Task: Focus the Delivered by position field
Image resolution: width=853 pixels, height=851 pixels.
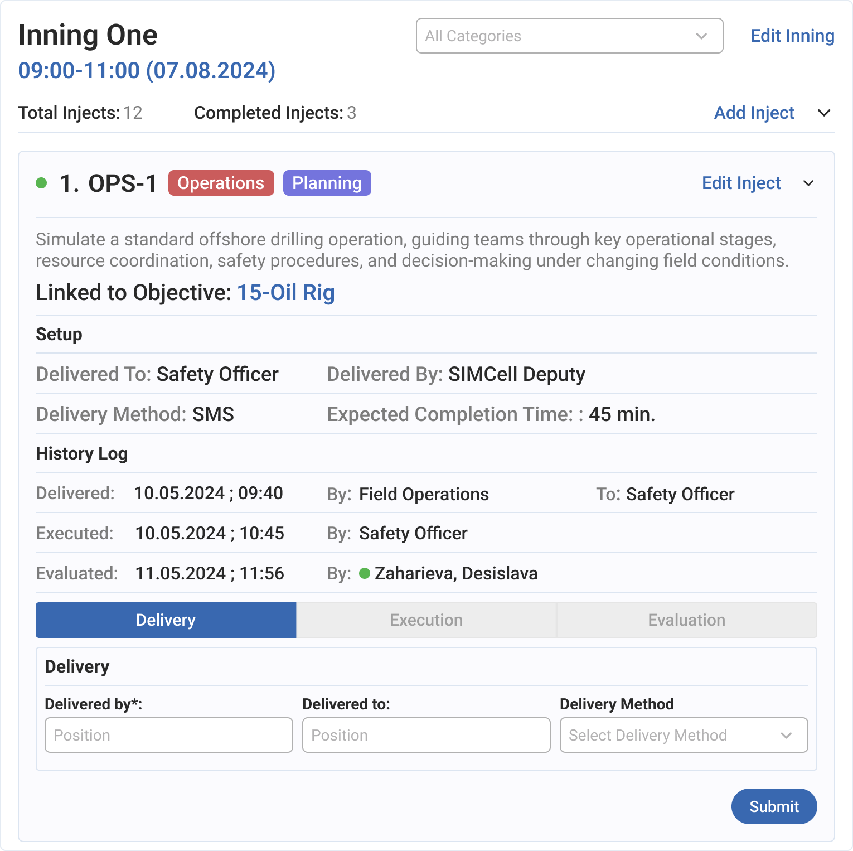Action: click(x=169, y=735)
